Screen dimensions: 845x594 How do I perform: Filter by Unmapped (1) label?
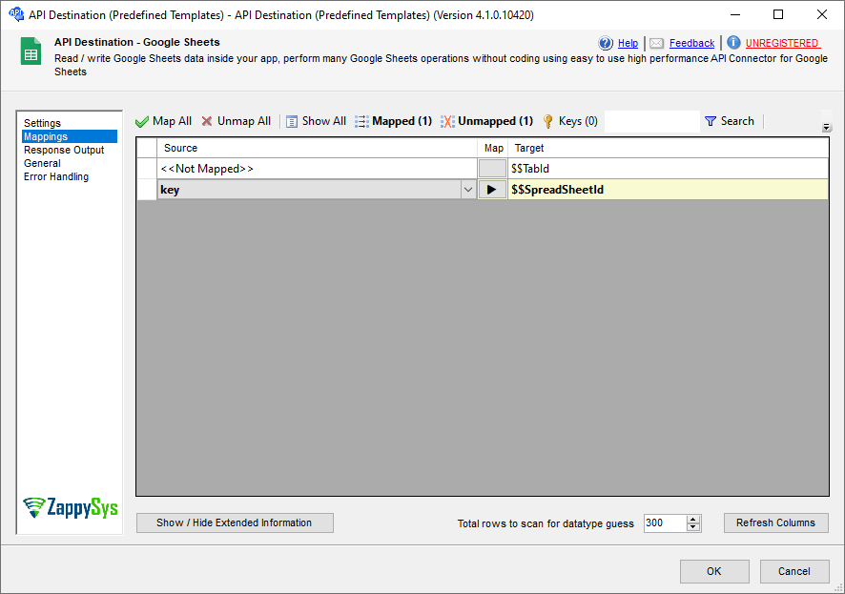tap(495, 121)
